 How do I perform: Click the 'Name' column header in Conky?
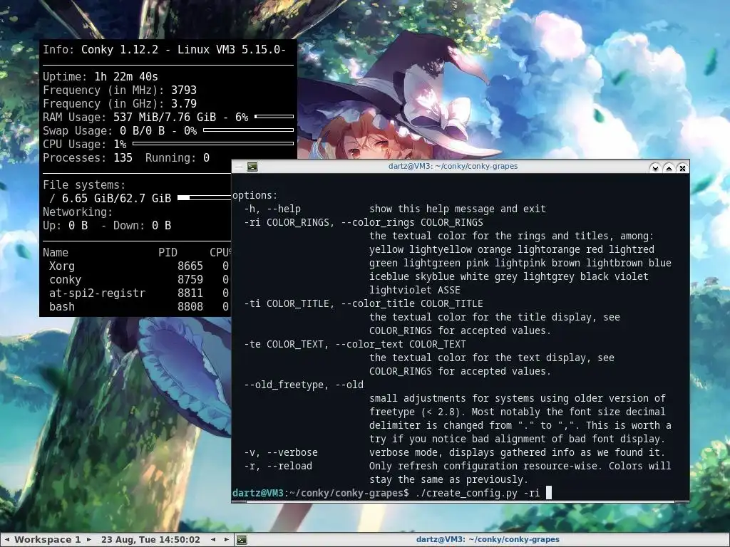[x=56, y=253]
